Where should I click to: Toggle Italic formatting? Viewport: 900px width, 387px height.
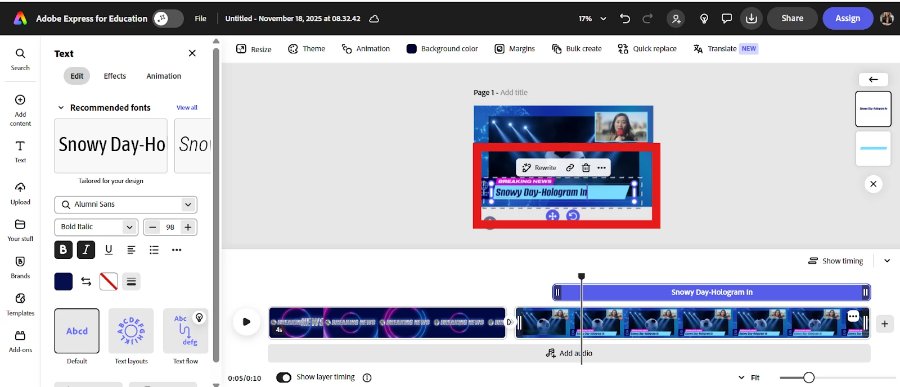coord(86,250)
